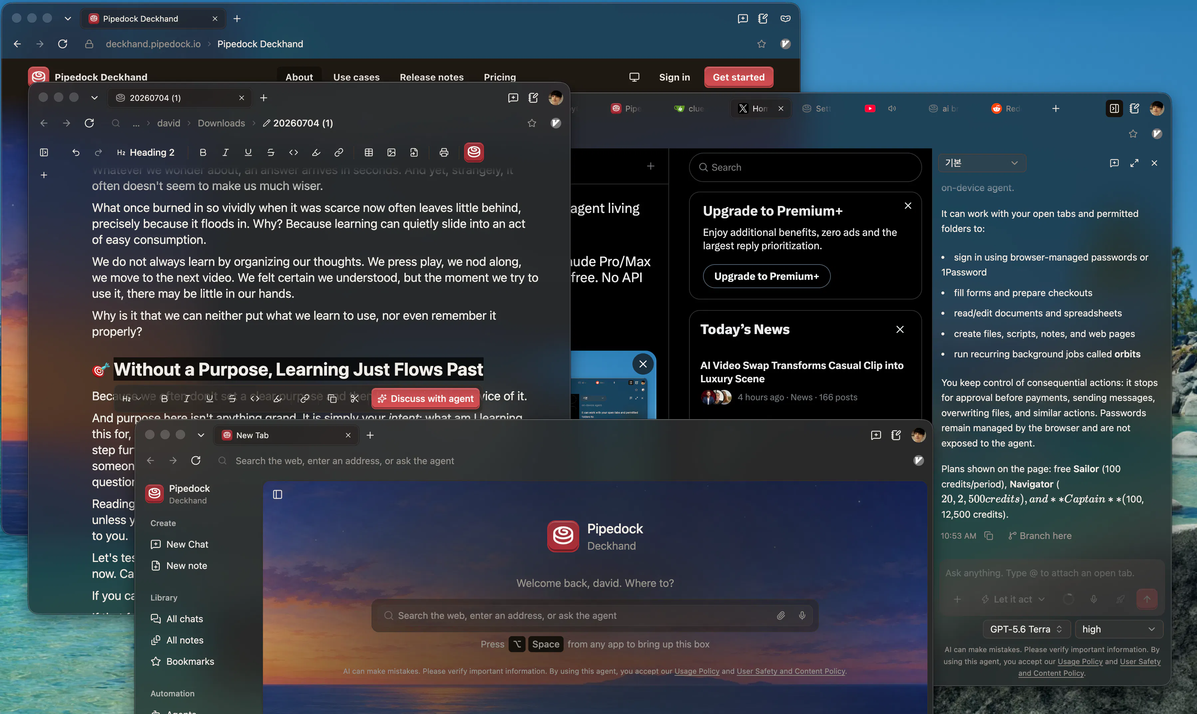The height and width of the screenshot is (714, 1197).
Task: Start a new chat from the agent panel header
Action: coord(1114,163)
